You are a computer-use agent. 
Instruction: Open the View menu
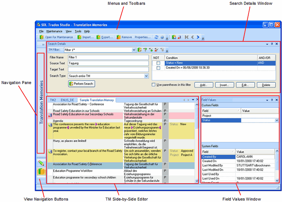(68, 31)
